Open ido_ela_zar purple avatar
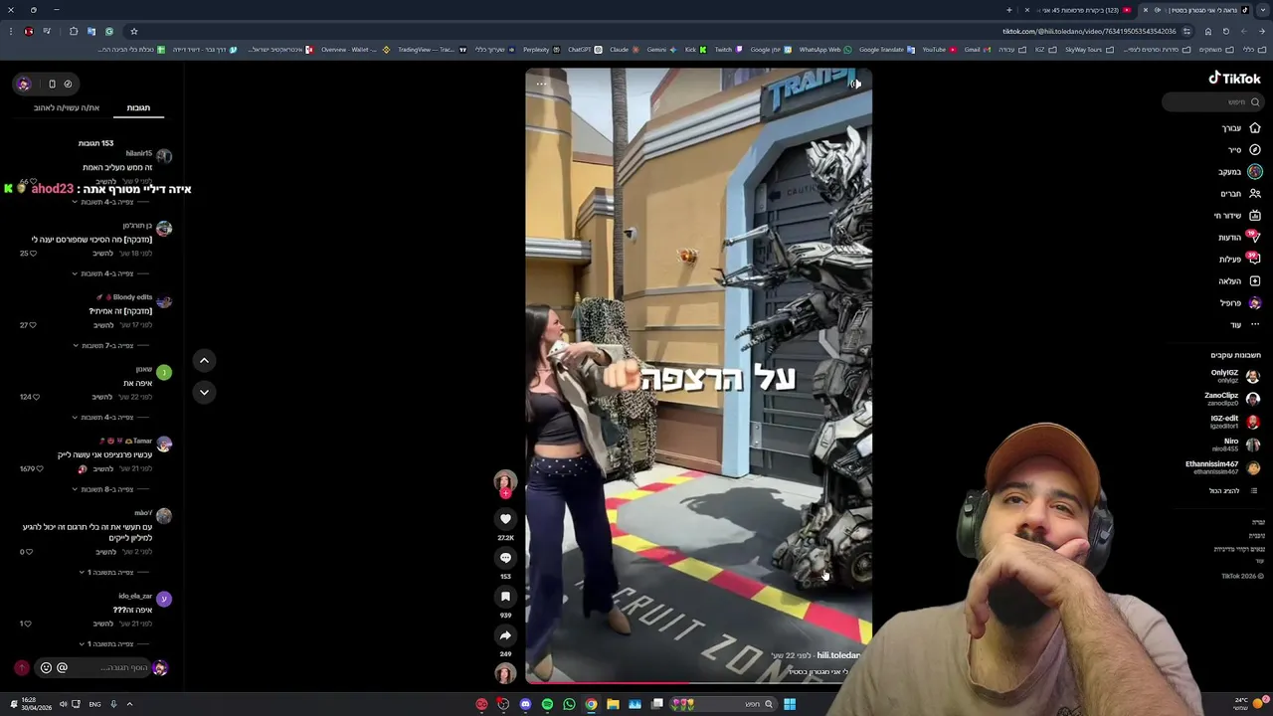 [164, 599]
